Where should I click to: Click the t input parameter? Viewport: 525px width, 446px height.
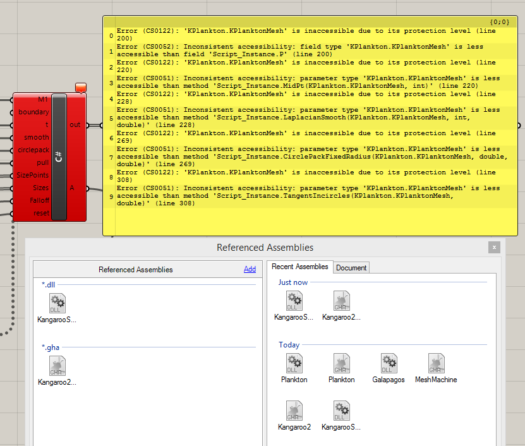47,124
